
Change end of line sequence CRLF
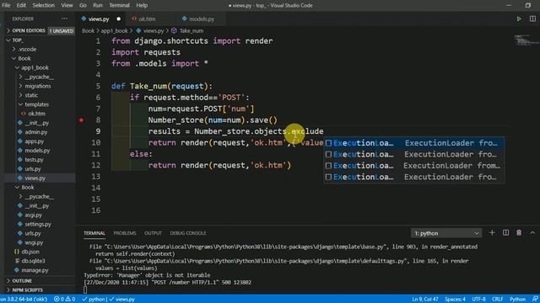(x=497, y=300)
